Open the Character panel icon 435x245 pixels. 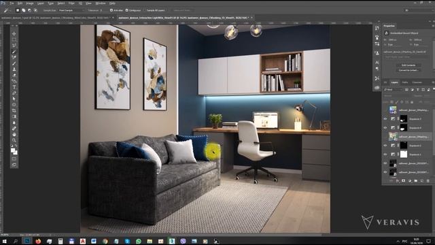[377, 63]
